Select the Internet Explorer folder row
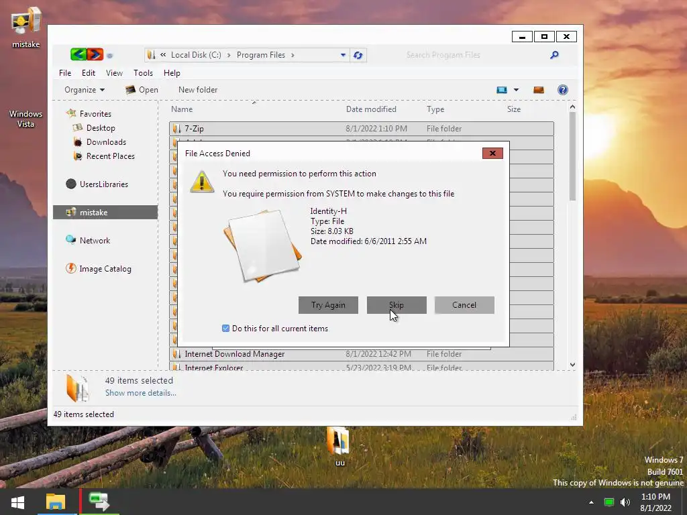The width and height of the screenshot is (687, 515). (362, 366)
